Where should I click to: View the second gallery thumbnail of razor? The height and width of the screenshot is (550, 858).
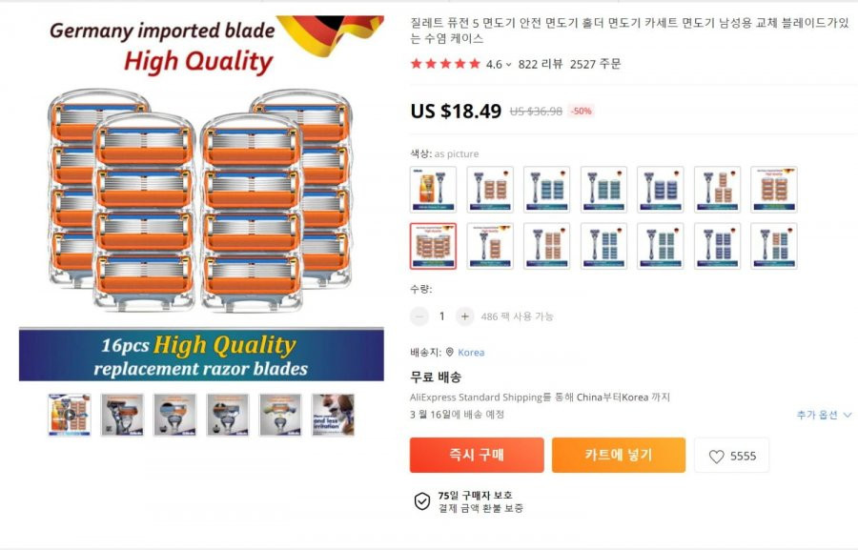point(122,415)
